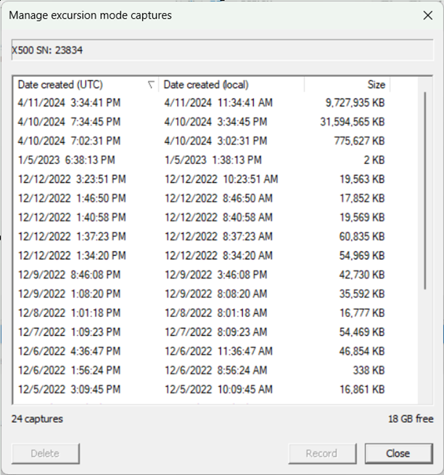Click the sort arrow in UTC column header

pyautogui.click(x=151, y=85)
